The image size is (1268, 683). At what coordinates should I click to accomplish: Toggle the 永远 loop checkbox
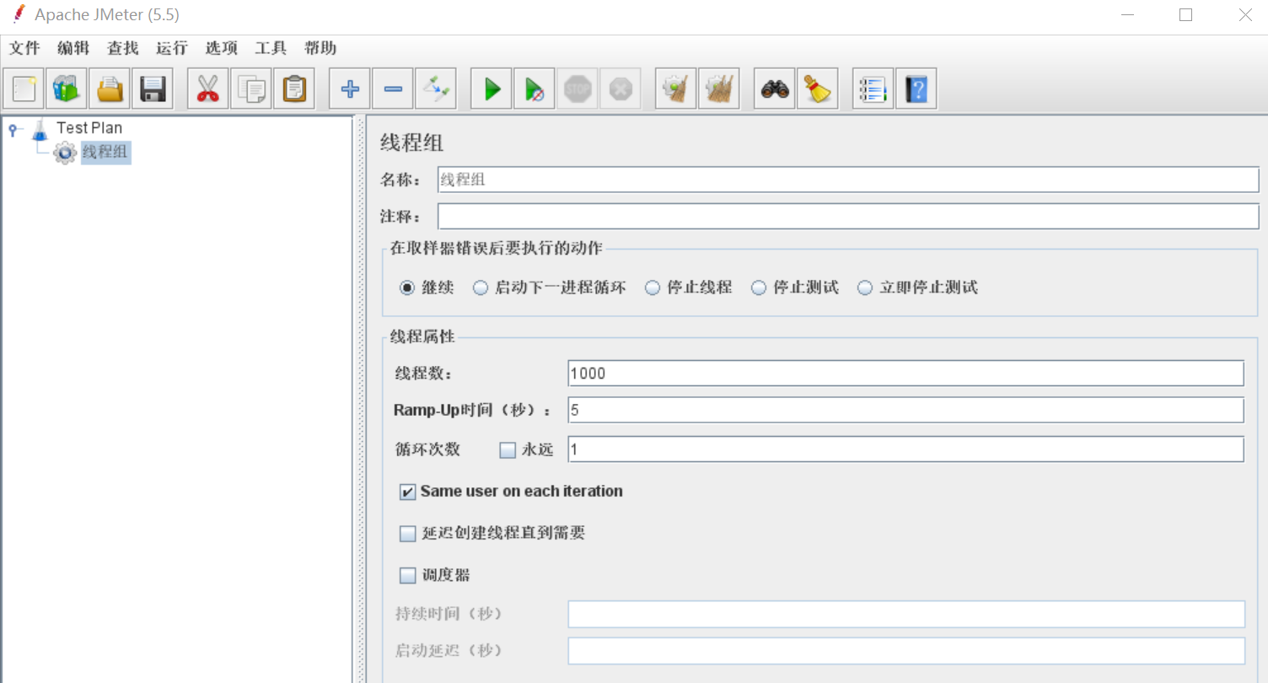click(508, 450)
